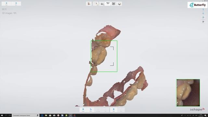This screenshot has height=117, width=208.
Task: Open Mail app from taskbar
Action: pos(54,115)
